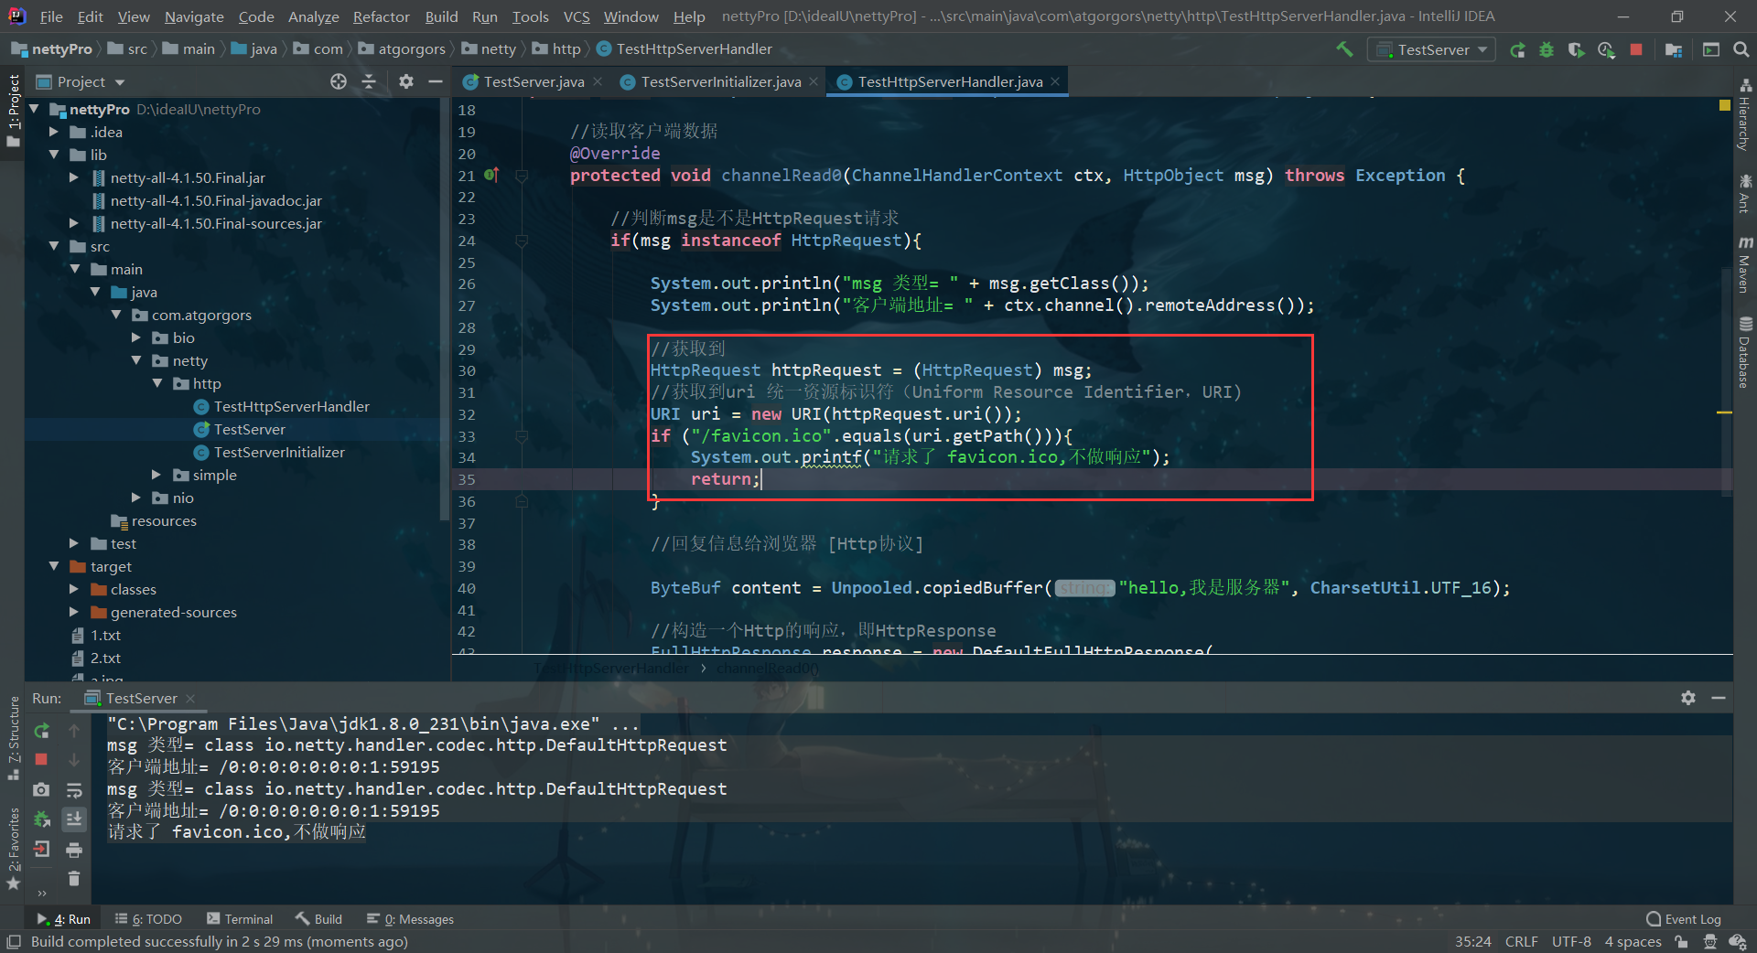Click the UTF-8 encoding status item
This screenshot has width=1757, height=953.
[x=1571, y=942]
